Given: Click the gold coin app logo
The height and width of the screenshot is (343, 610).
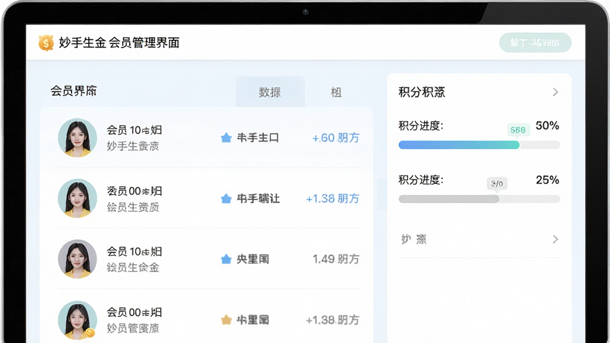Looking at the screenshot, I should click(46, 43).
